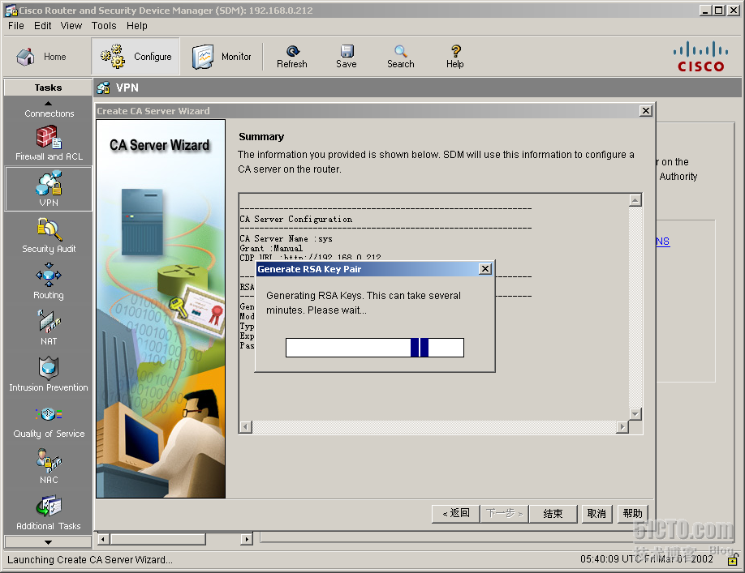The width and height of the screenshot is (745, 573).
Task: Click the 取消 cancel button
Action: tap(596, 514)
